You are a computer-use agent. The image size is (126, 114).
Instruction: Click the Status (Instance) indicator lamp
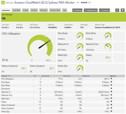[24, 68]
